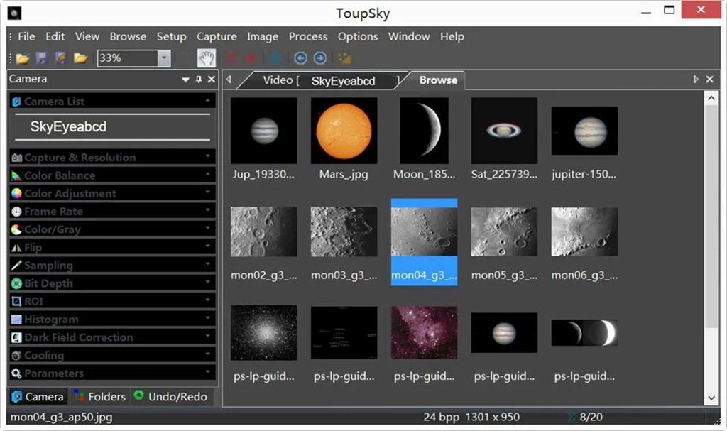Click the open file folder icon
Image resolution: width=727 pixels, height=431 pixels.
(22, 58)
